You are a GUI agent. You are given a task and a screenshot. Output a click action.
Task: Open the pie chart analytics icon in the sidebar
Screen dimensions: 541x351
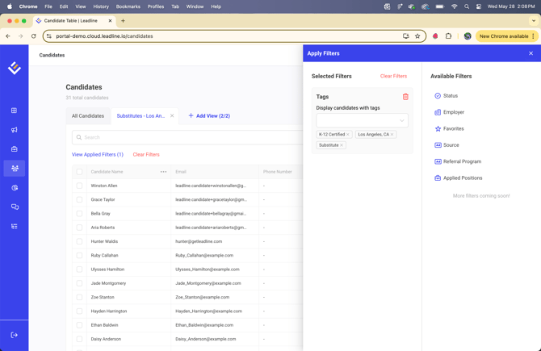click(15, 187)
